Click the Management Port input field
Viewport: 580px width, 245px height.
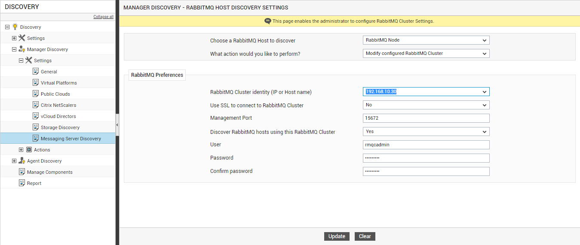point(426,118)
